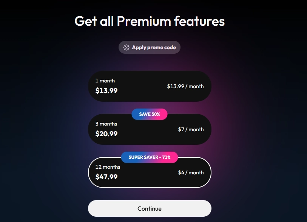The image size is (307, 222).
Task: Click the $13.99 / month rate text
Action: click(x=185, y=86)
